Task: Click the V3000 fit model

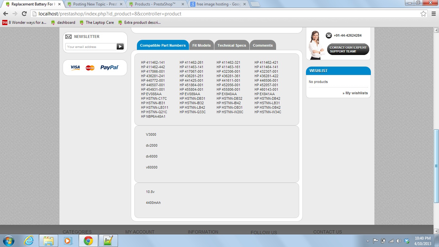Action: (151, 134)
